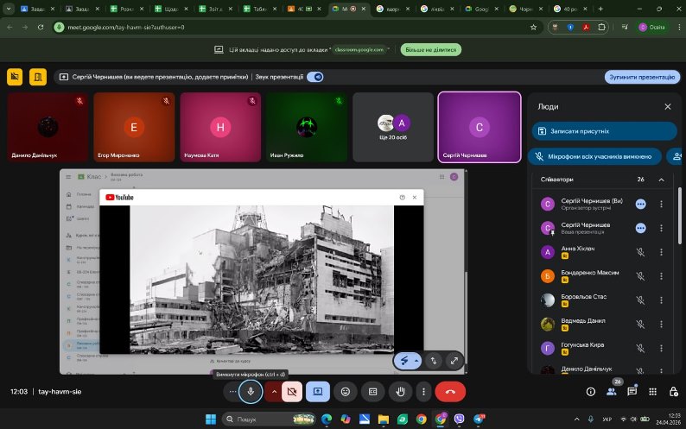Open meeting details info icon
686x429 pixels.
click(x=591, y=392)
